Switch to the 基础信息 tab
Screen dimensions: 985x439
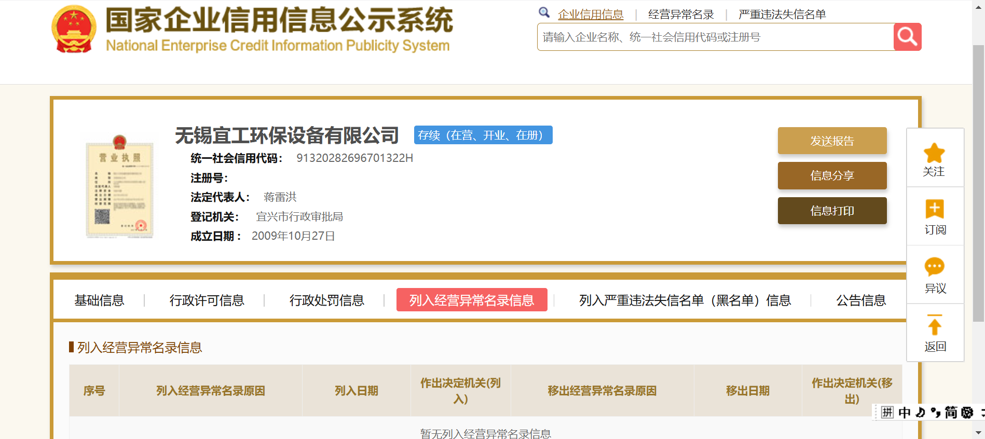pyautogui.click(x=100, y=300)
